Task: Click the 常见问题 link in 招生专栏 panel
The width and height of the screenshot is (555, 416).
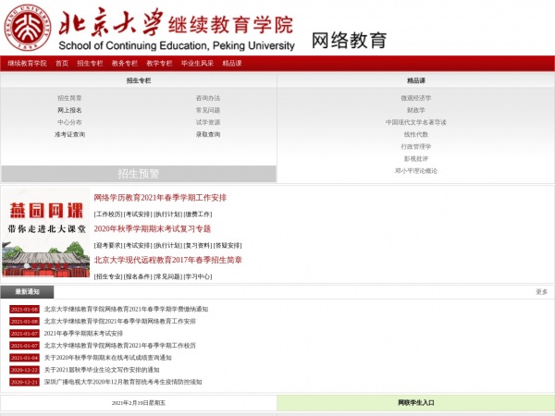Action: click(208, 110)
